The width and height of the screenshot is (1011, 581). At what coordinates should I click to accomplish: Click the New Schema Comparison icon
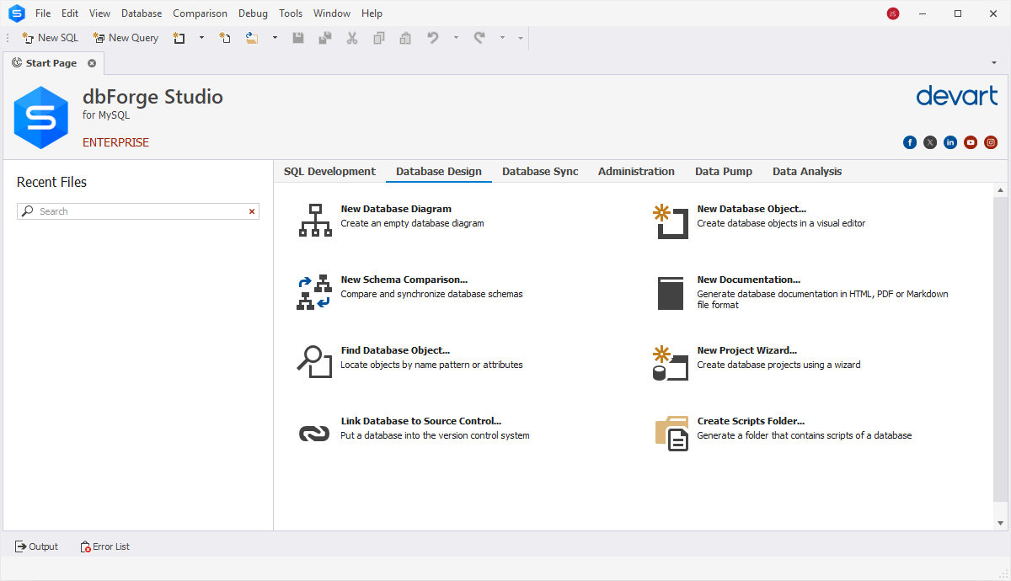coord(314,292)
